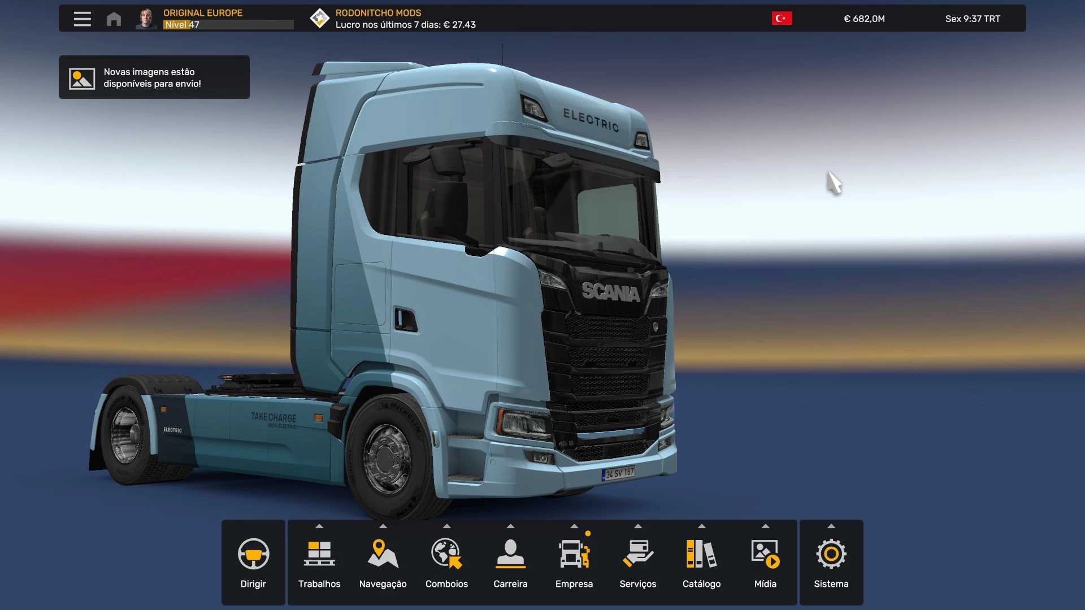Expand the arrow above Trabalhos
Viewport: 1085px width, 610px height.
pos(319,526)
